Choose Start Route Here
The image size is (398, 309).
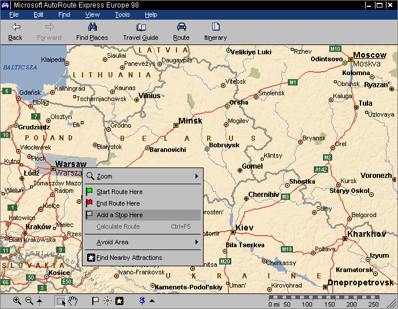click(x=142, y=192)
